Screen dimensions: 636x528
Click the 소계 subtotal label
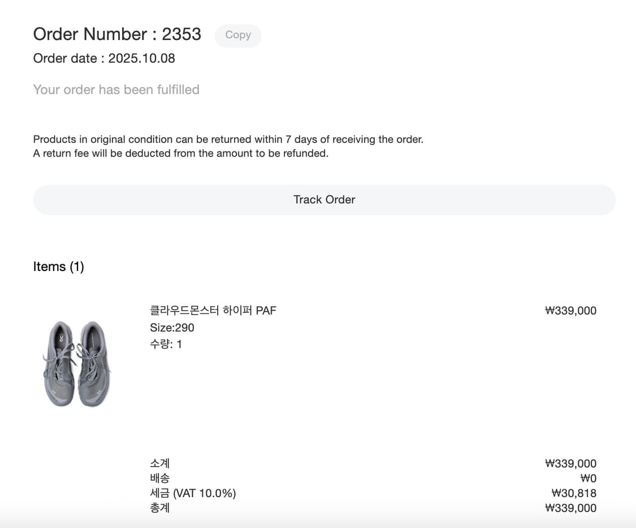click(159, 464)
